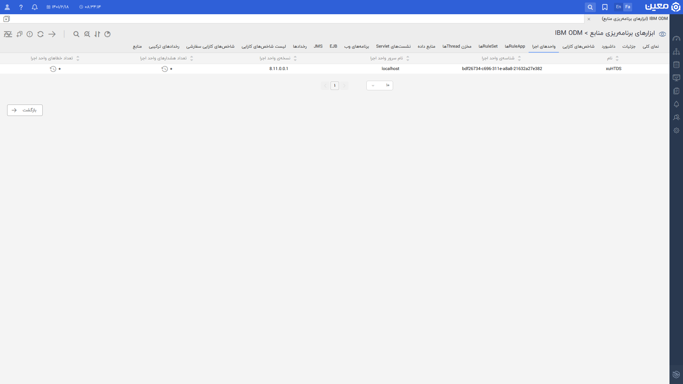Open the time range clock icon
Viewport: 683px width, 384px height.
click(x=107, y=34)
